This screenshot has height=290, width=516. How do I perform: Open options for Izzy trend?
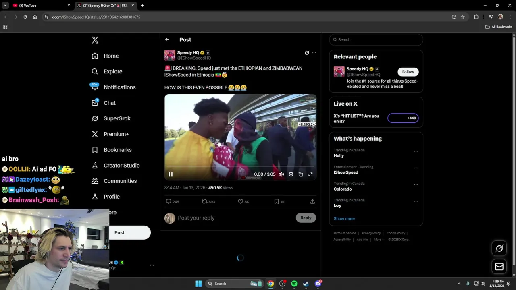(x=416, y=201)
